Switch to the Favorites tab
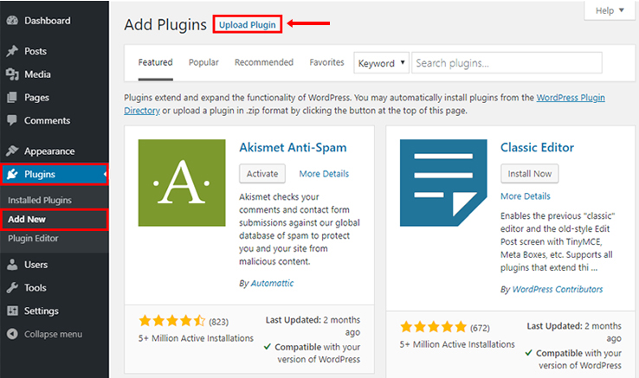The width and height of the screenshot is (639, 378). [326, 62]
